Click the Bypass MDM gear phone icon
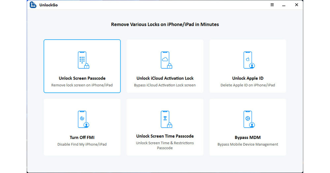This screenshot has width=330, height=173. [x=248, y=119]
